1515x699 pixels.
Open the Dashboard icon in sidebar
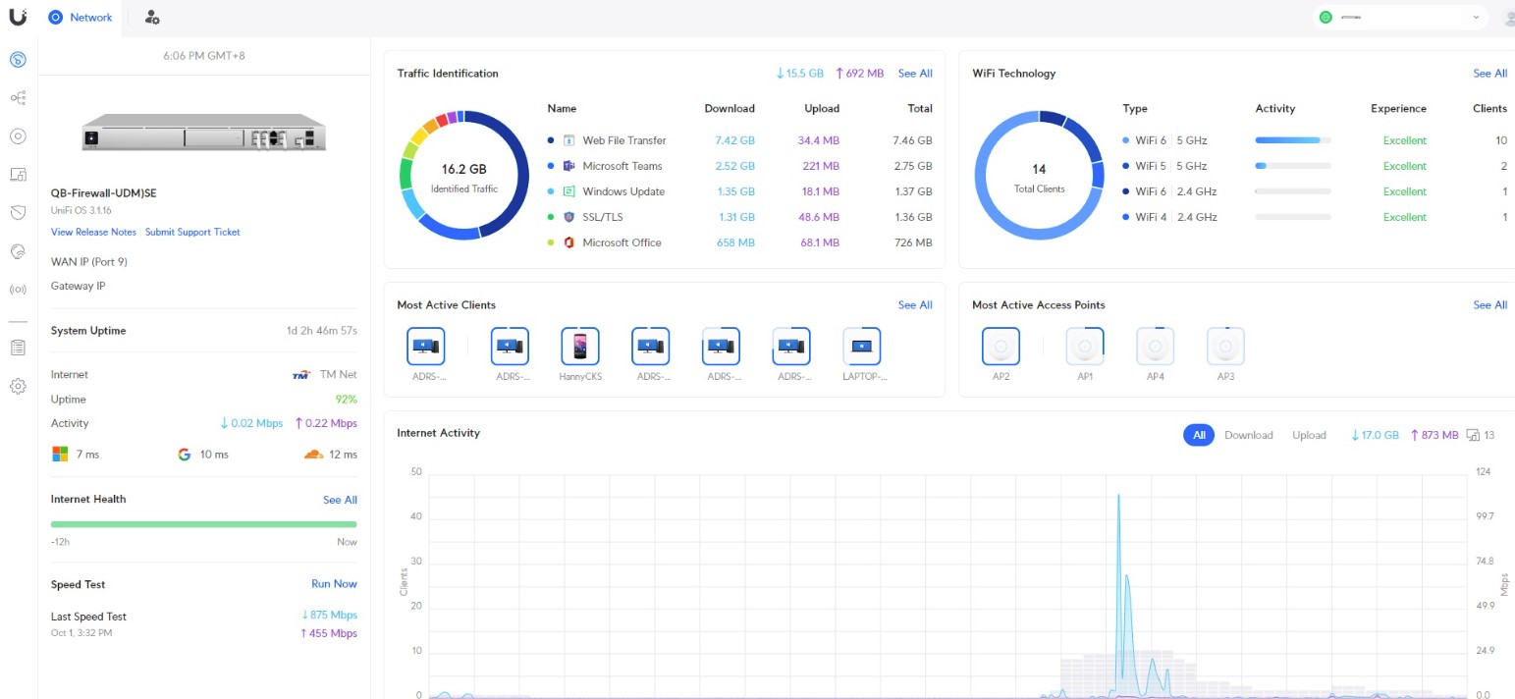[18, 60]
